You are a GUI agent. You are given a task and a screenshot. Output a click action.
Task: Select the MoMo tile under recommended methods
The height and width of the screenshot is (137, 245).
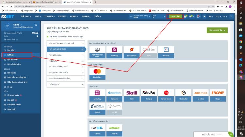(x=114, y=52)
